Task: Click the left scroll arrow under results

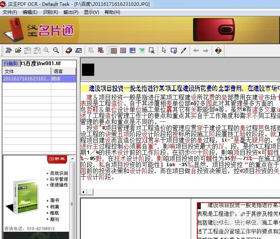Action: coord(83,192)
